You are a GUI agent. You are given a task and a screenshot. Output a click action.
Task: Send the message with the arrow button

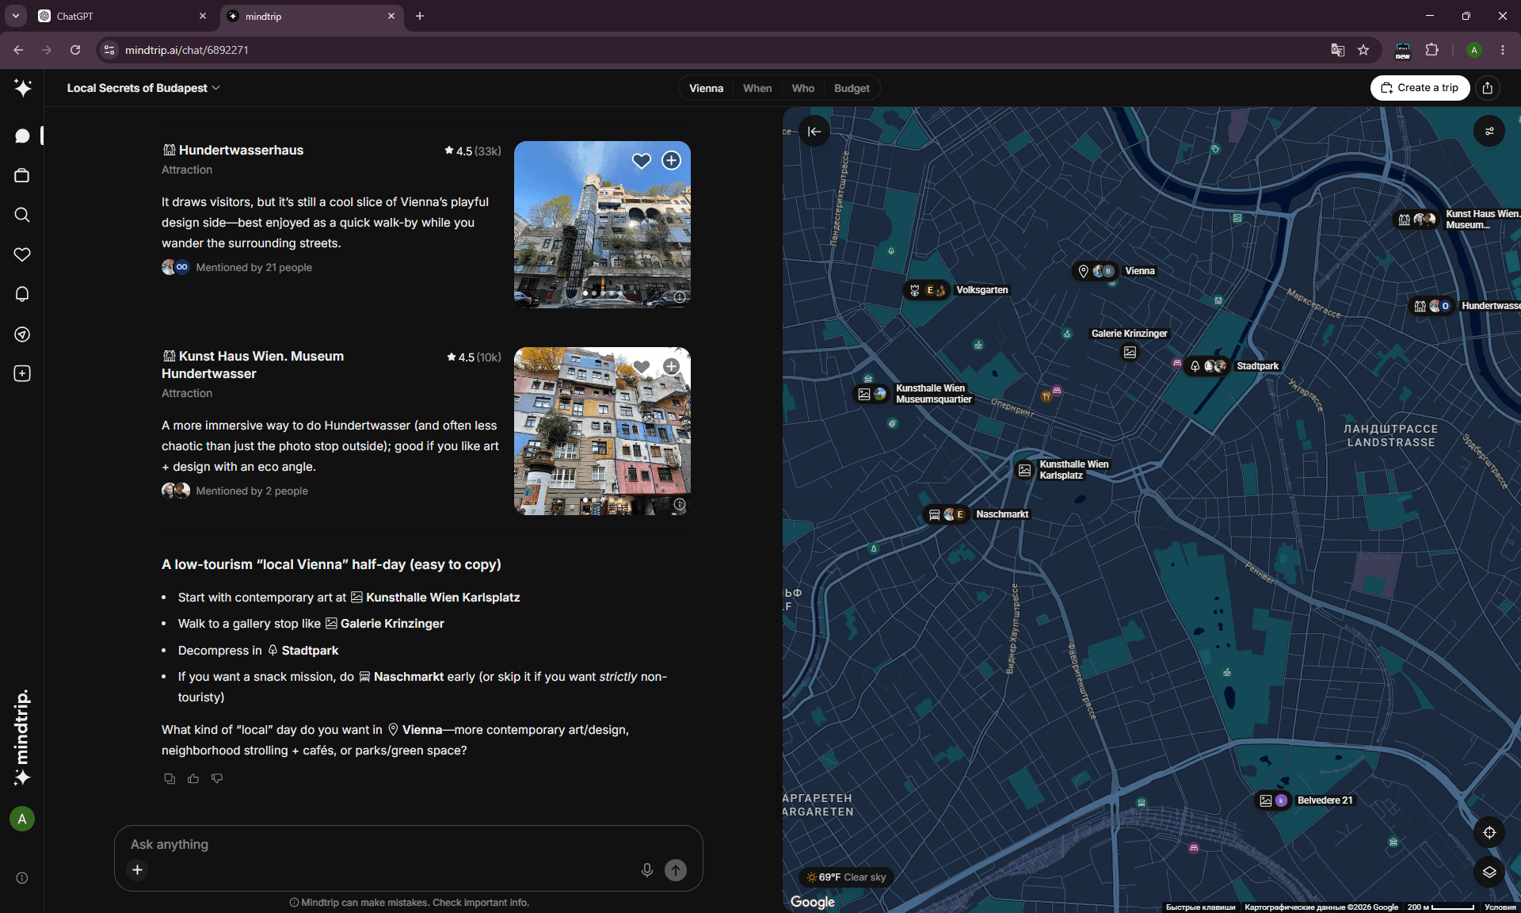point(676,870)
